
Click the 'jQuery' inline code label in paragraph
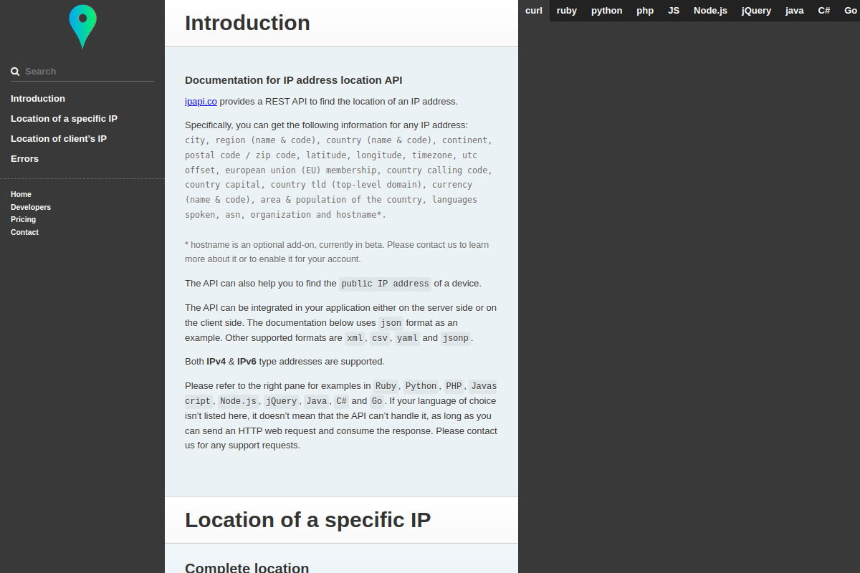pyautogui.click(x=281, y=401)
